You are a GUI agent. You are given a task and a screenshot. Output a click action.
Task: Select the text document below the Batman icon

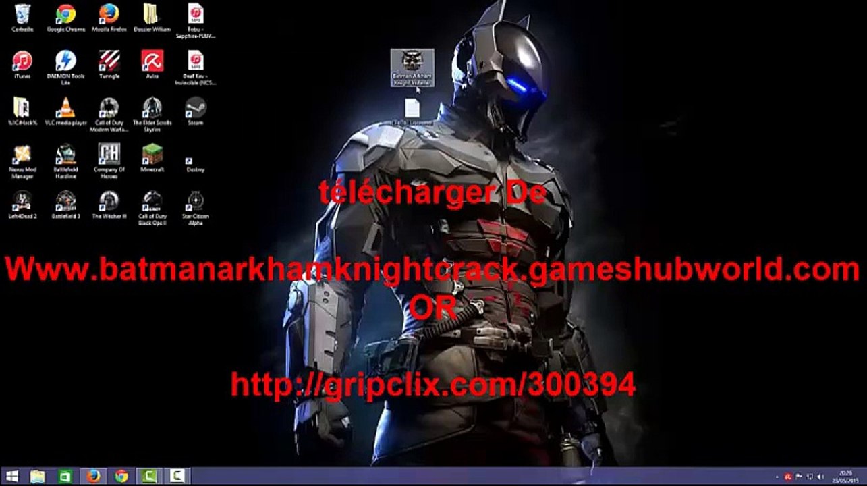pyautogui.click(x=412, y=111)
